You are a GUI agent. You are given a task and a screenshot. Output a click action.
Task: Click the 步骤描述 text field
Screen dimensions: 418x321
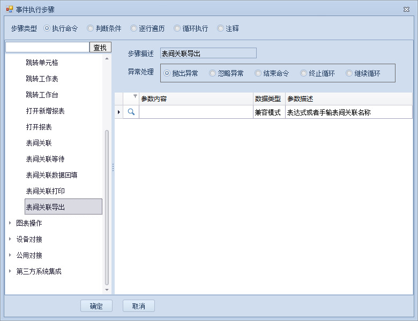(x=208, y=53)
